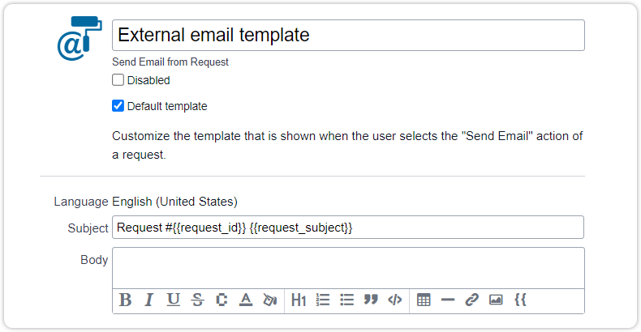
Task: Click the Send Email from Request text
Action: (x=170, y=62)
